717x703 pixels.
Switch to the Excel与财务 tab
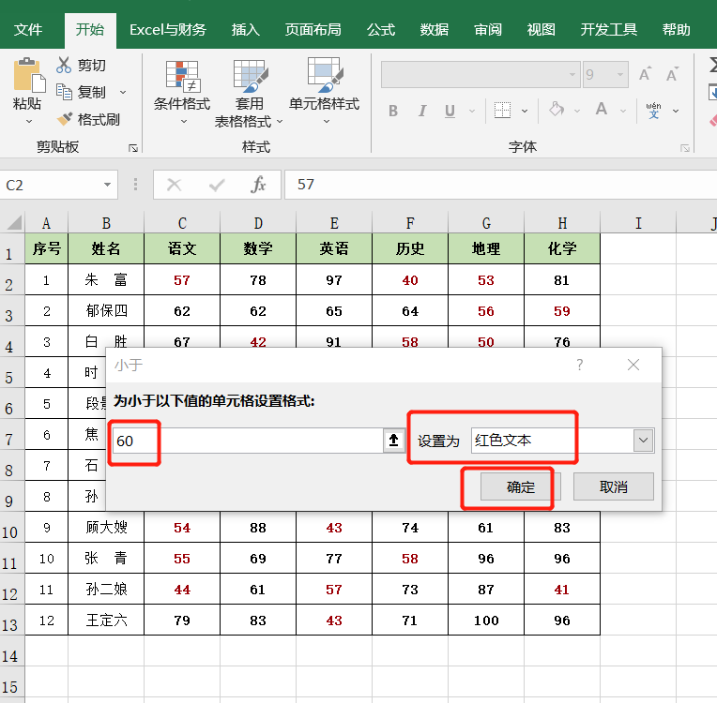(x=167, y=30)
